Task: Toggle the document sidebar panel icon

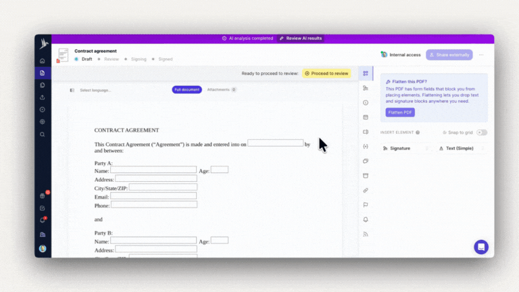Action: pyautogui.click(x=72, y=90)
